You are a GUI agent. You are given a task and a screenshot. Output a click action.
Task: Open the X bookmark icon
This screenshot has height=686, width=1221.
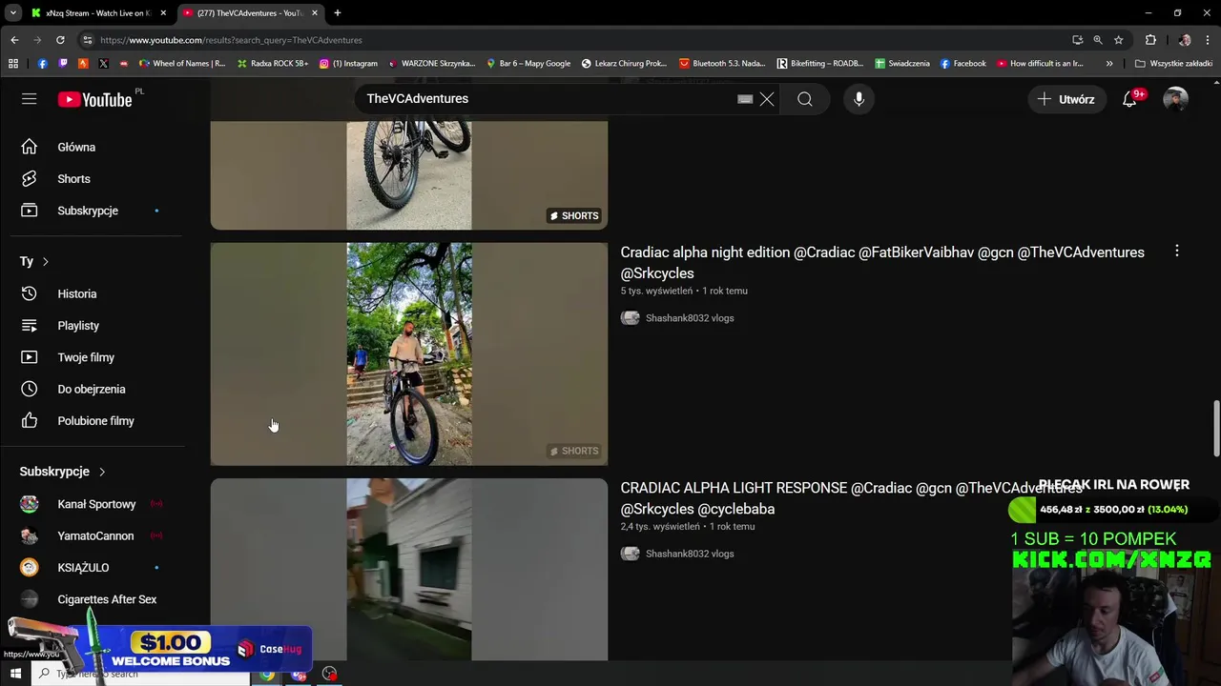pos(104,64)
